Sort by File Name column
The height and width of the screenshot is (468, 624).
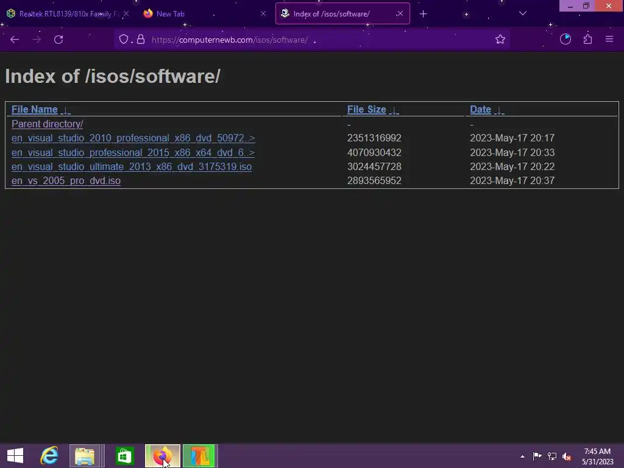[x=35, y=110]
